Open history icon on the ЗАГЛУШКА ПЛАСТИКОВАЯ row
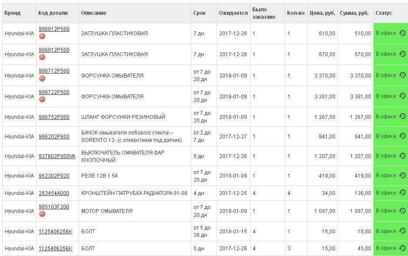408x256 pixels. [x=404, y=33]
